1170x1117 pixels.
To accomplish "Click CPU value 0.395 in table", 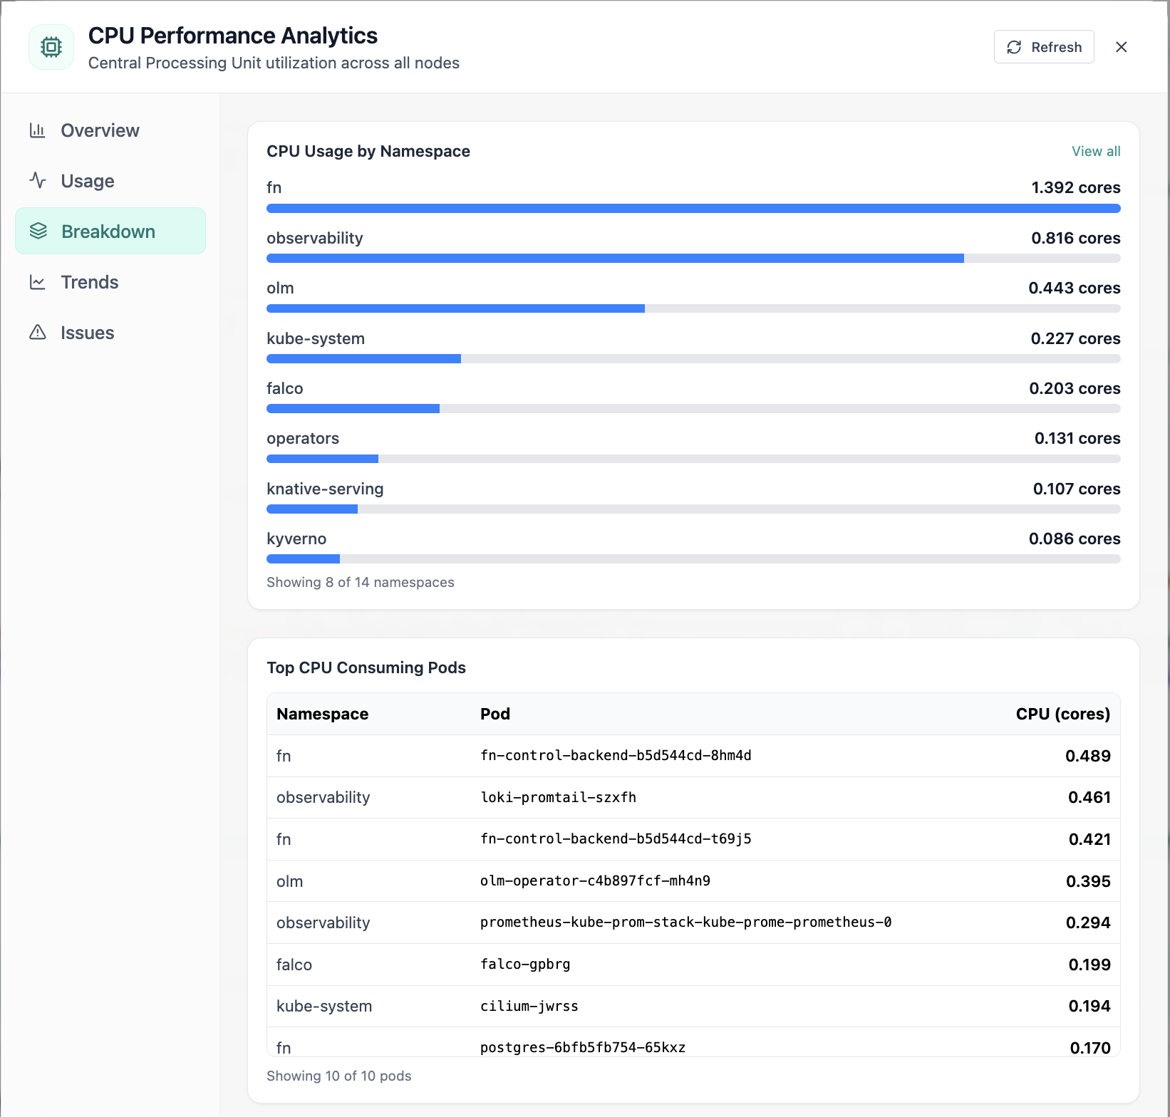I will pos(1088,881).
